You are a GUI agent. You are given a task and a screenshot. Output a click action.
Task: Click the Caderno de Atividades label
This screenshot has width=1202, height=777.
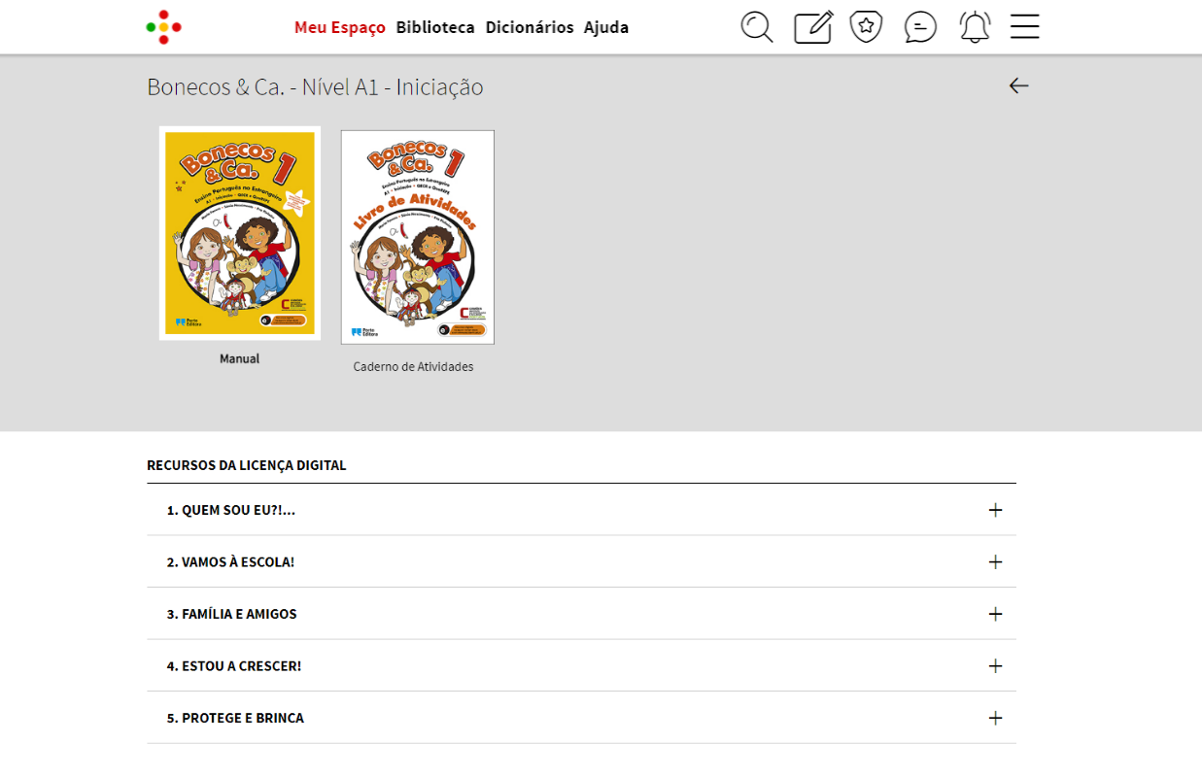(413, 366)
